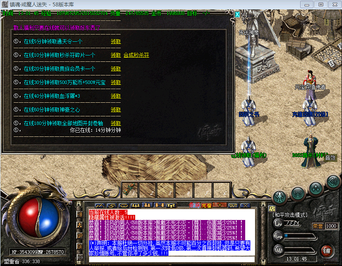Click the 合成秒杀符 link

136,55
